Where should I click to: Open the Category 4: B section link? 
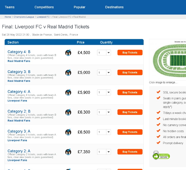click(19, 52)
